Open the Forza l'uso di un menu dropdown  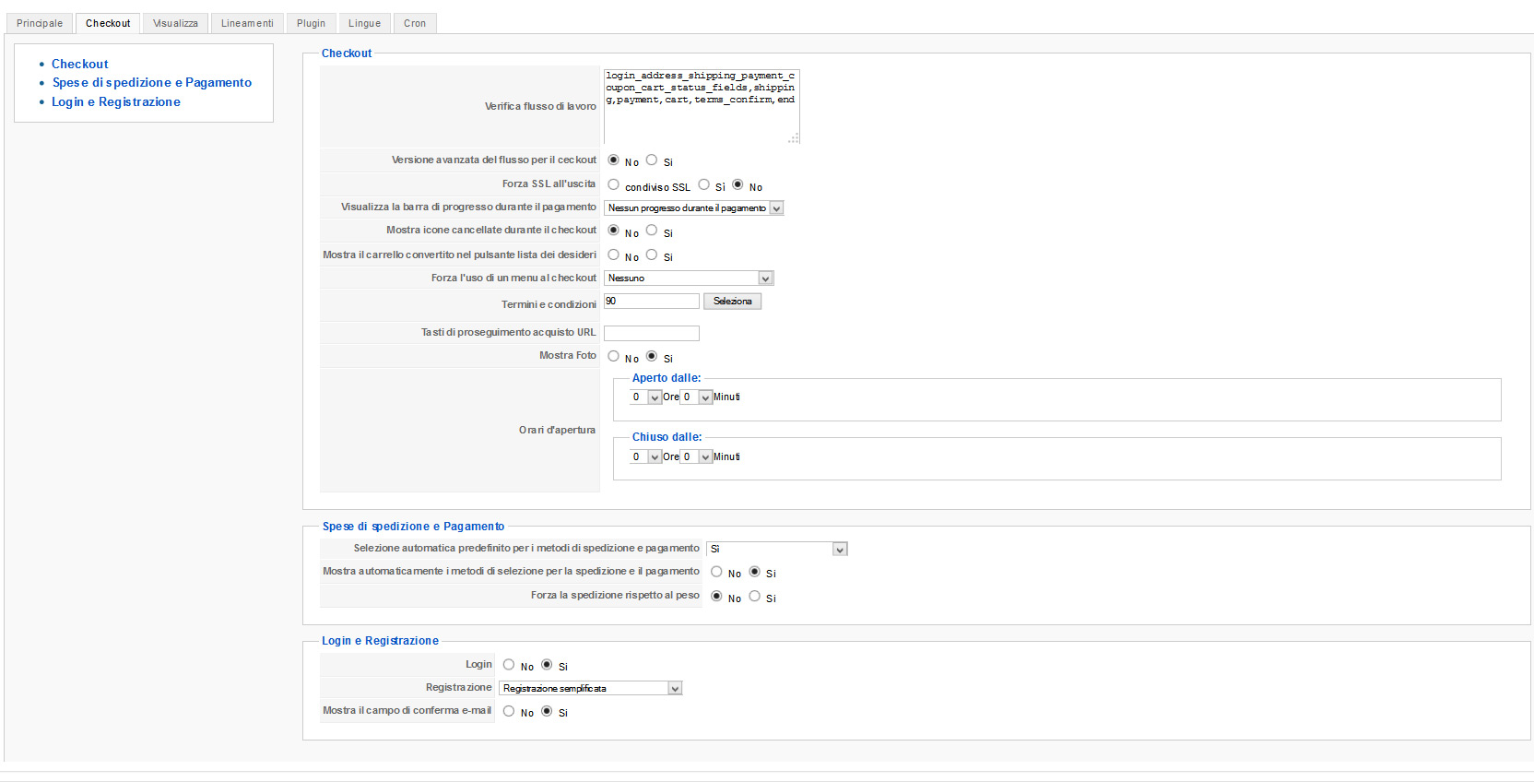pyautogui.click(x=689, y=278)
